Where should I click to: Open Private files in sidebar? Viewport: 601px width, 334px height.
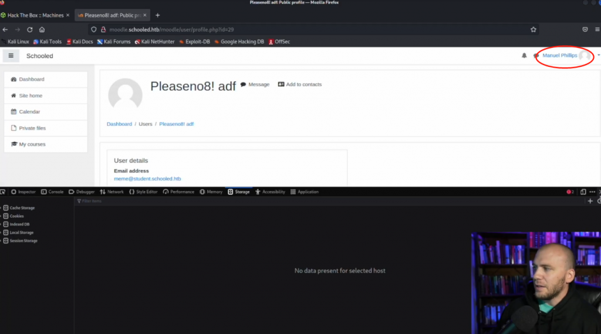click(x=46, y=128)
